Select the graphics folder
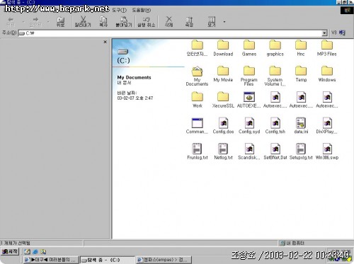The height and width of the screenshot is (264, 354). coord(275,48)
